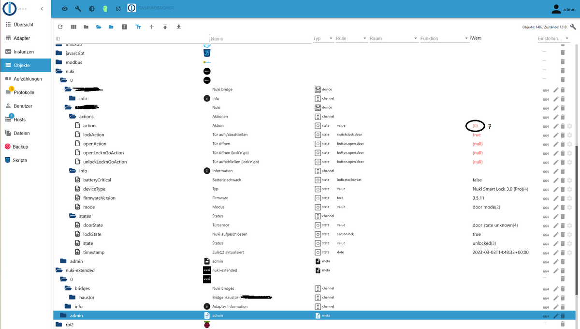The image size is (580, 329).
Task: Toggle expert mode head icon
Action: click(105, 9)
